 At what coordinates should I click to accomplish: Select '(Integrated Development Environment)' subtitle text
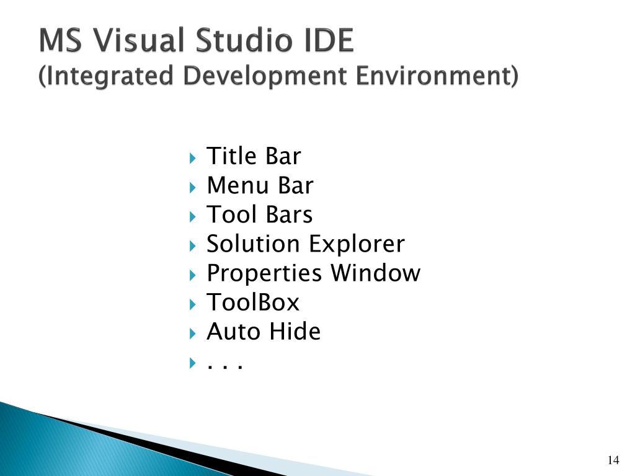(x=278, y=76)
